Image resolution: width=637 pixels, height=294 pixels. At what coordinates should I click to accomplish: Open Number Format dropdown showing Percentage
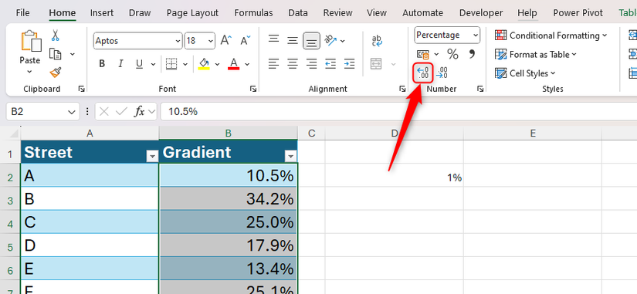click(476, 35)
